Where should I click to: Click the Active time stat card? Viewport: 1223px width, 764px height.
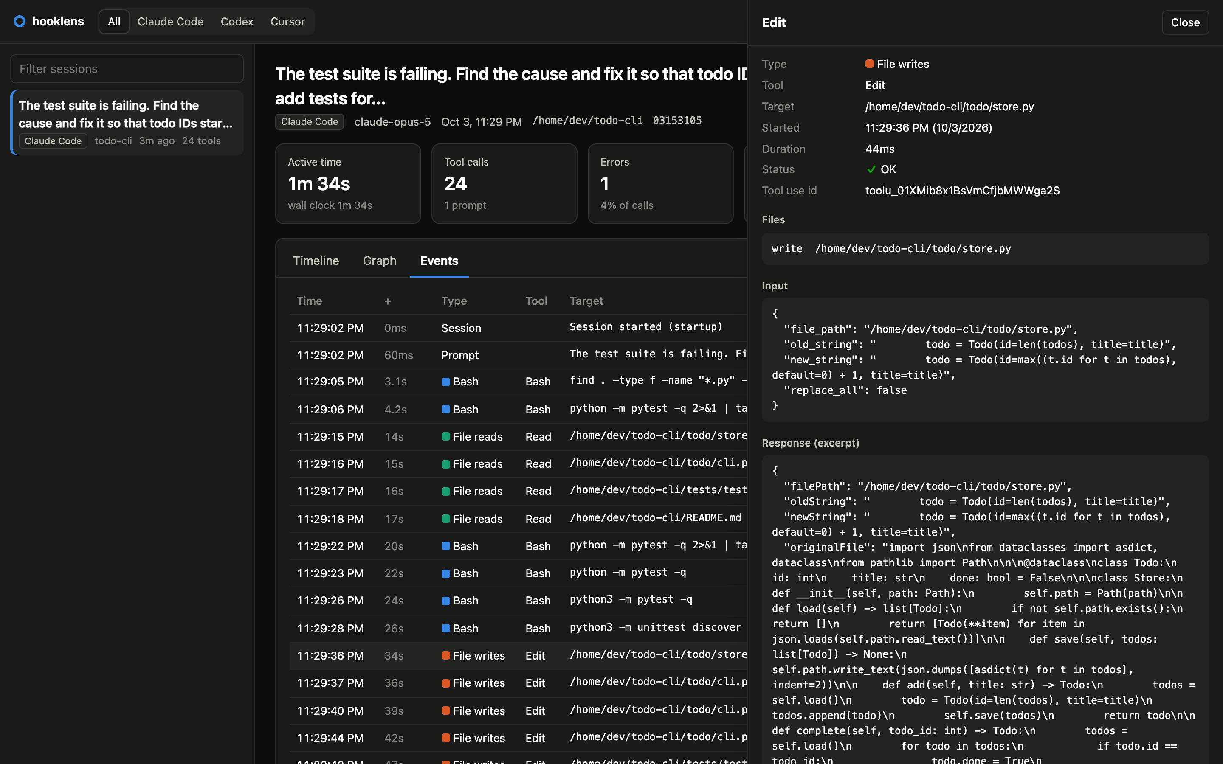click(348, 184)
